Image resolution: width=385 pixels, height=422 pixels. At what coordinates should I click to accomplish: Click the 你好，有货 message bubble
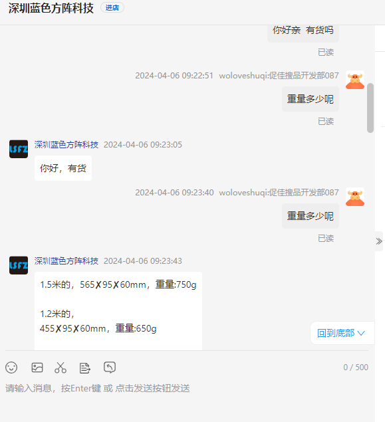(63, 168)
